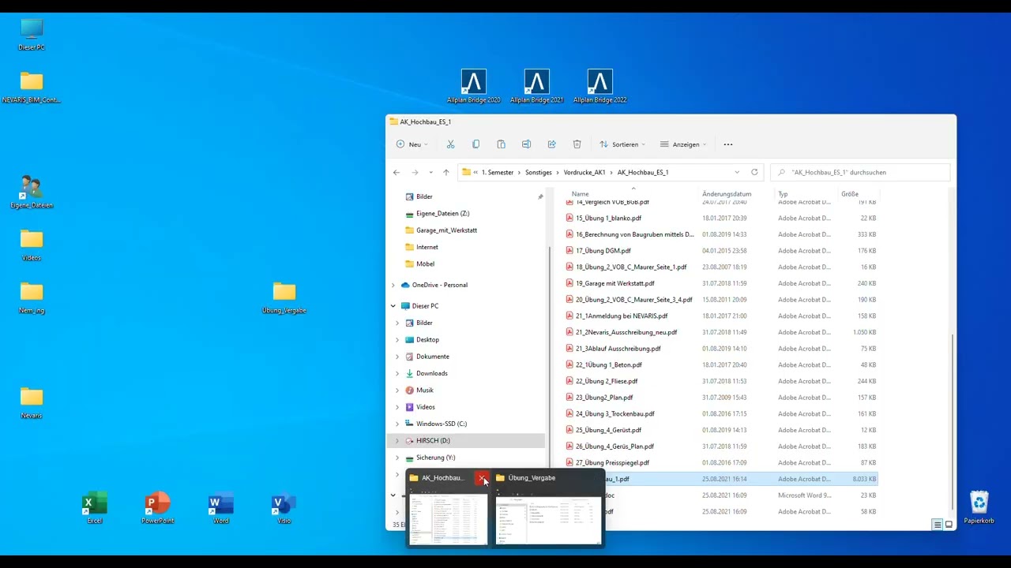This screenshot has width=1011, height=568.
Task: Launch PowerPoint from the desktop shortcut
Action: click(157, 507)
